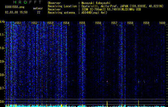Click the 0.7 kHz axis label
This screenshot has width=168, height=107.
(2, 88)
